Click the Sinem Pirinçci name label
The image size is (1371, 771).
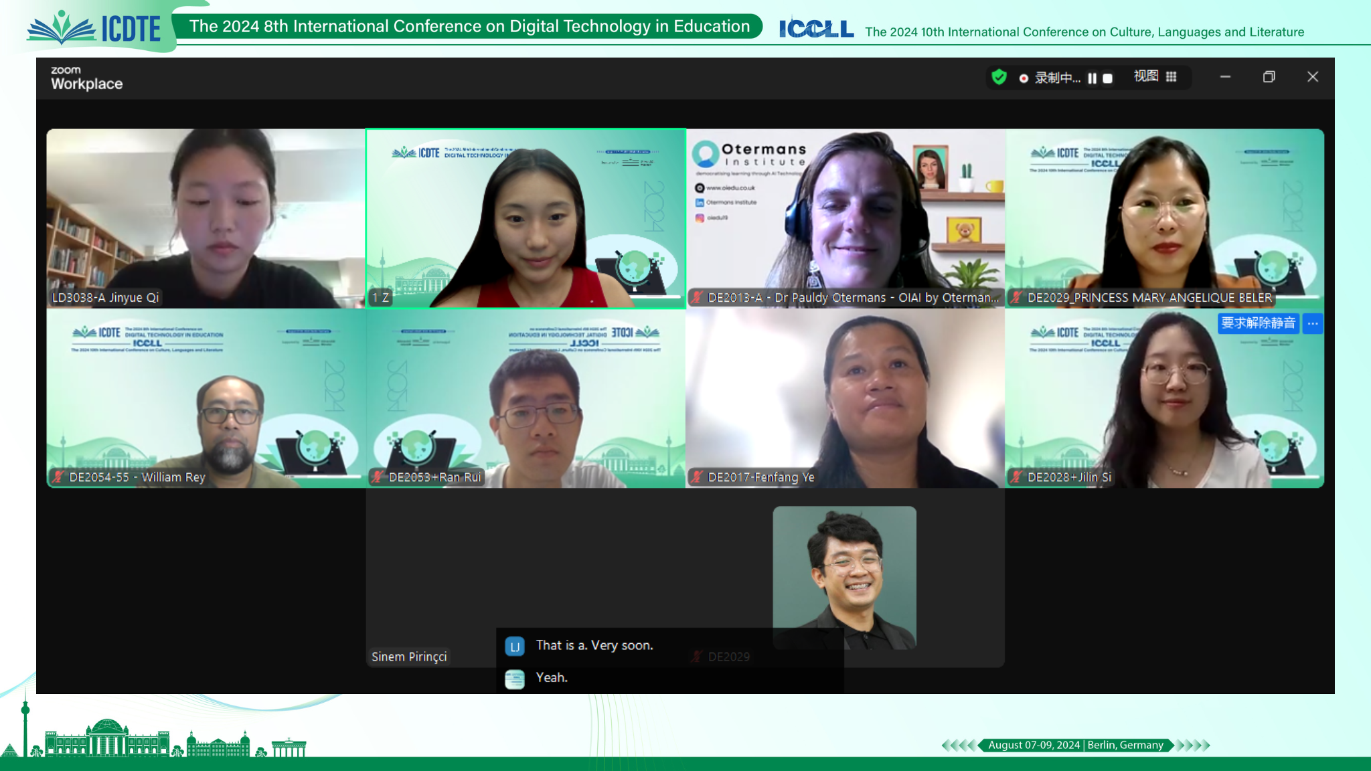pos(409,657)
